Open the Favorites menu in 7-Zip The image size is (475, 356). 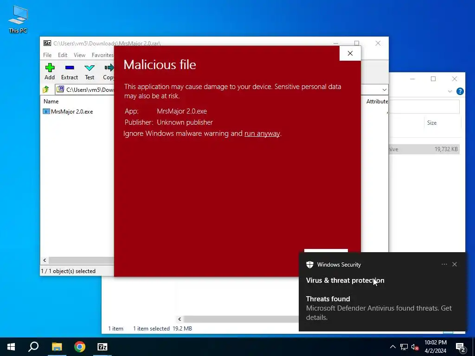click(x=103, y=55)
